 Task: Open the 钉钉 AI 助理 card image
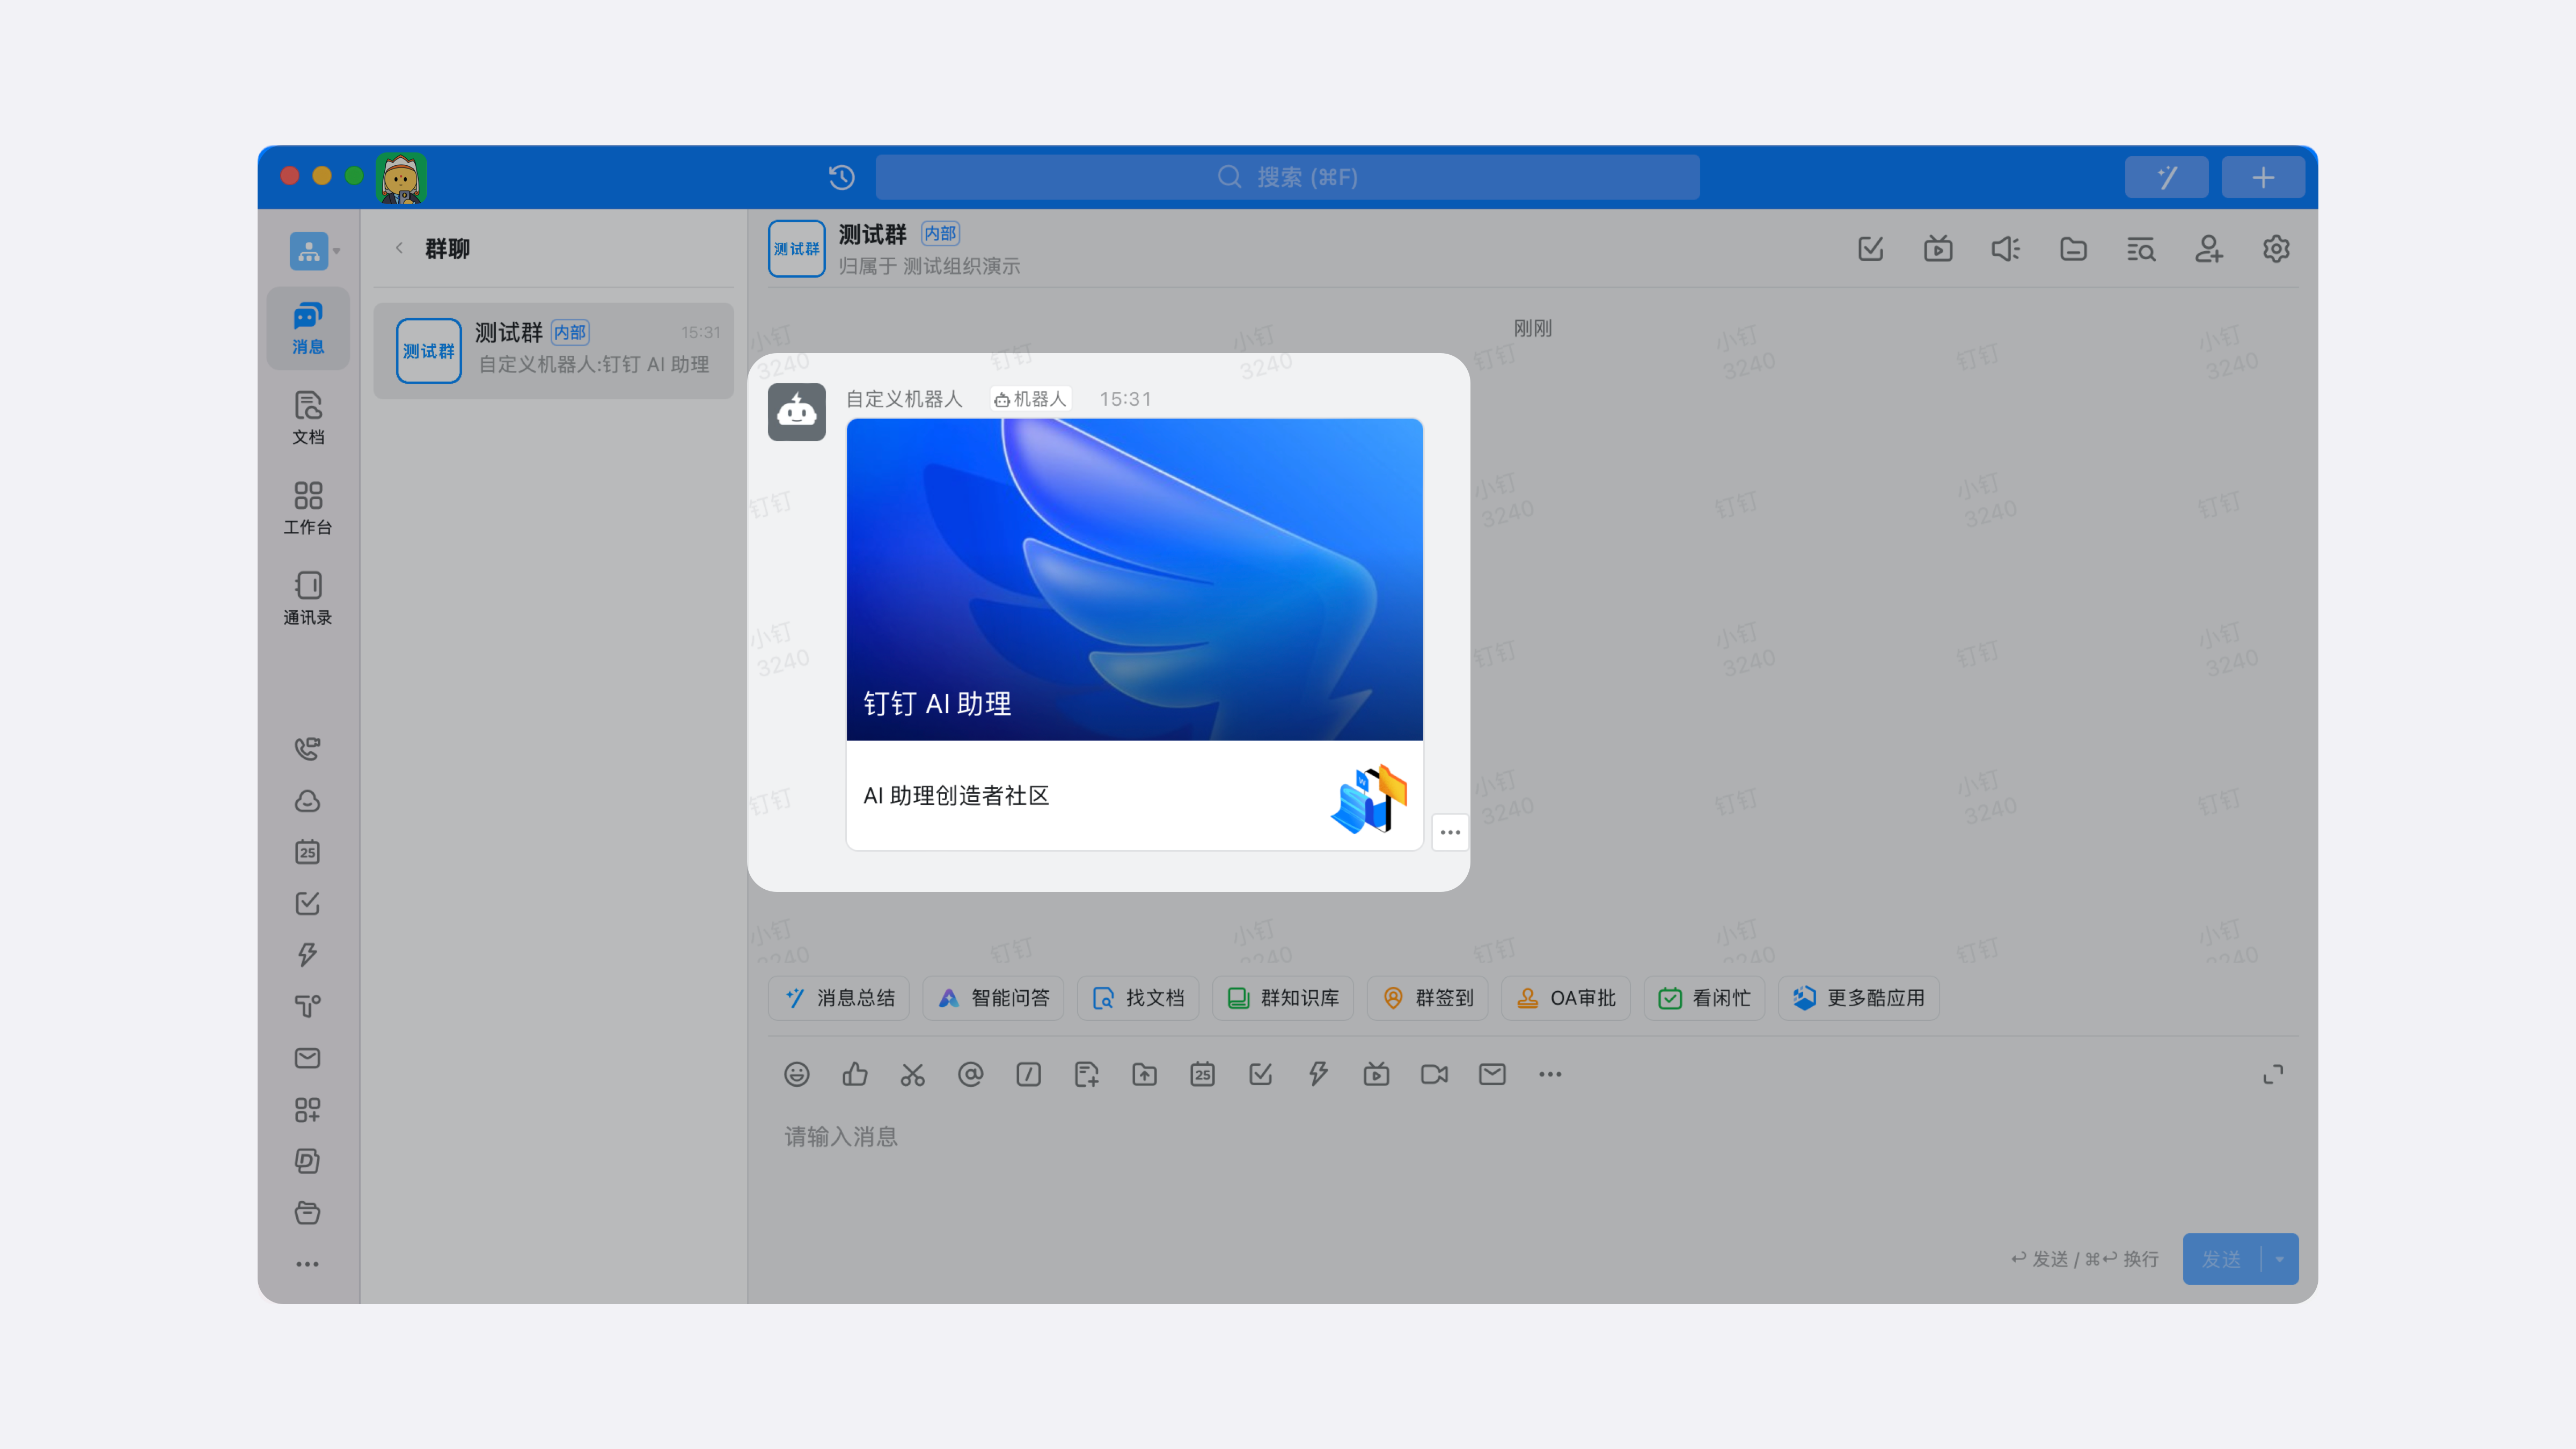click(1134, 580)
